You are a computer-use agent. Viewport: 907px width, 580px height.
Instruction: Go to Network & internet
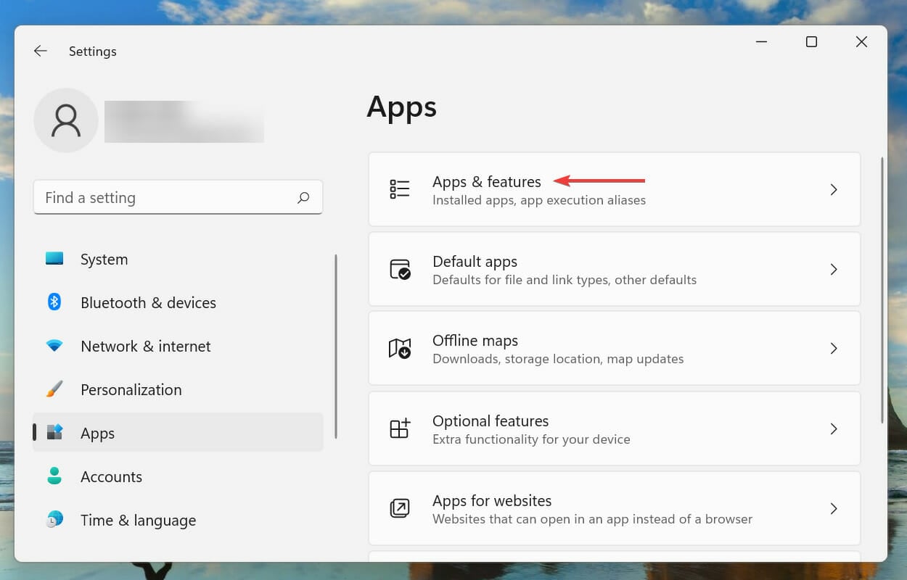pyautogui.click(x=178, y=346)
